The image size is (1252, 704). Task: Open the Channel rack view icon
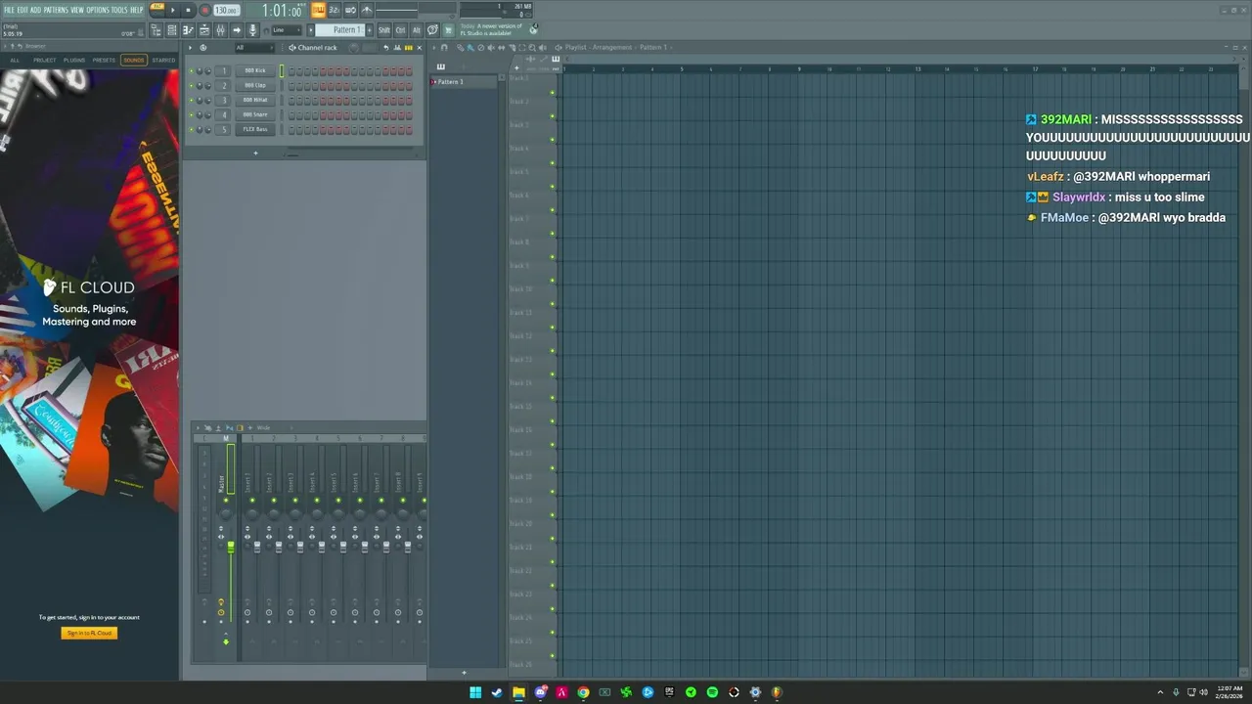pos(171,30)
